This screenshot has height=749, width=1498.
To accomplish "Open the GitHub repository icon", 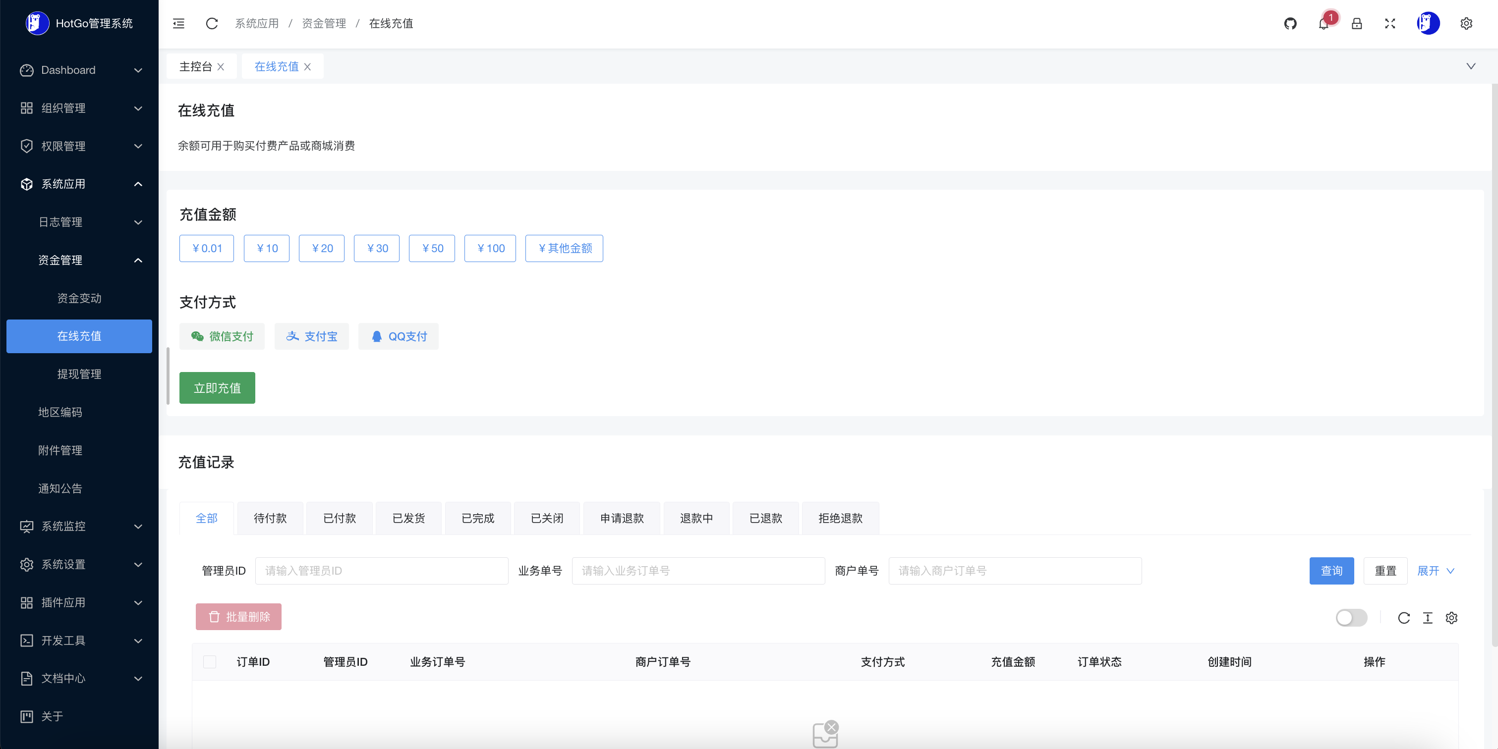I will [1290, 24].
